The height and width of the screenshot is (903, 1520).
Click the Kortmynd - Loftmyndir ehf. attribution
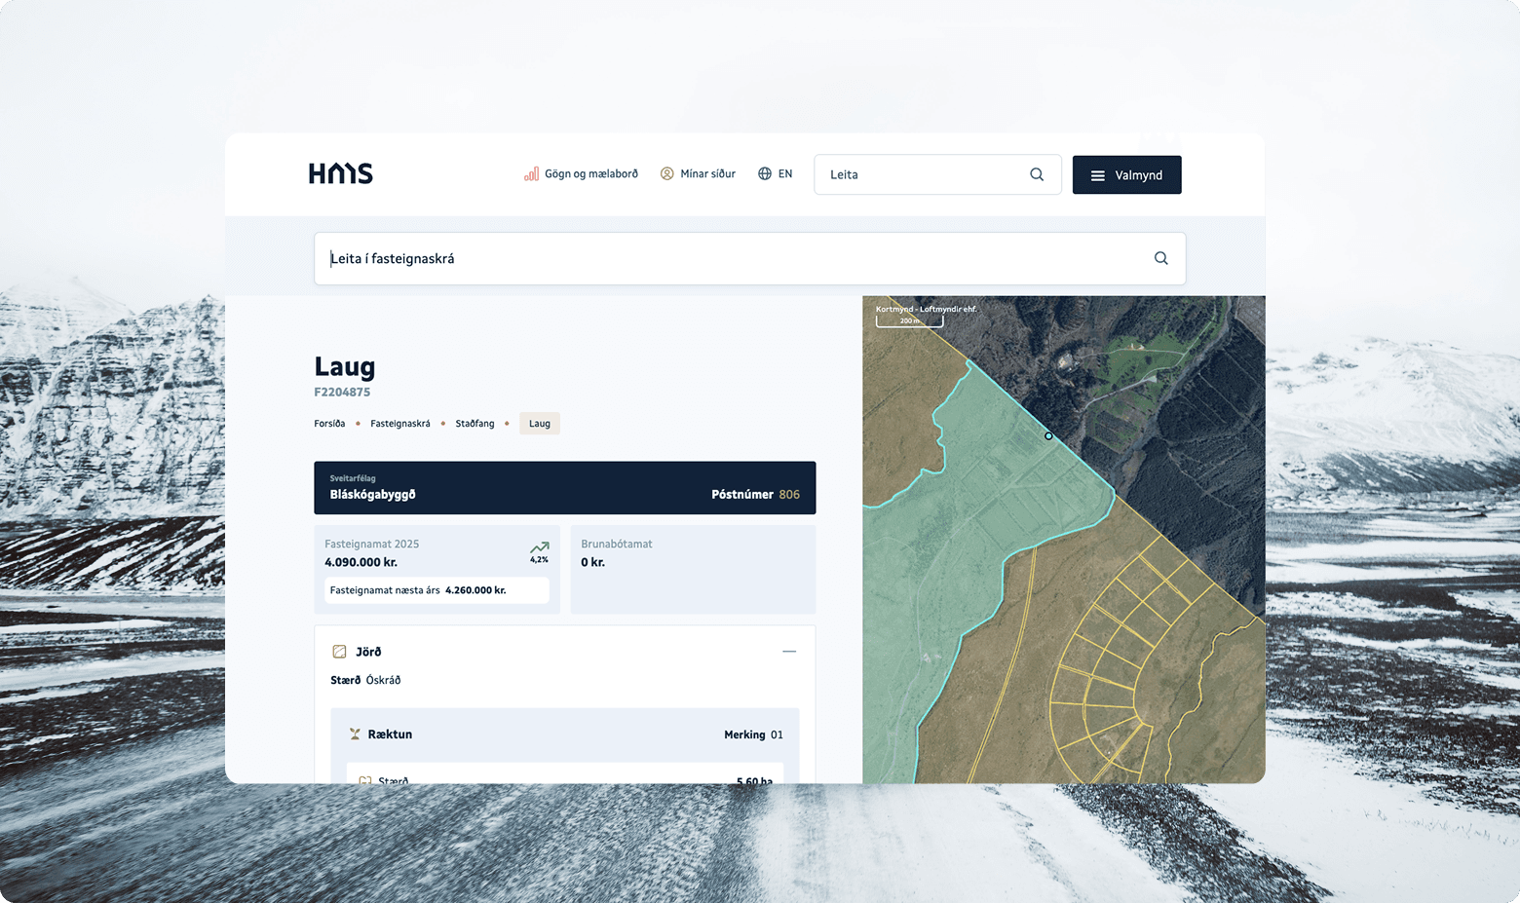tap(926, 309)
